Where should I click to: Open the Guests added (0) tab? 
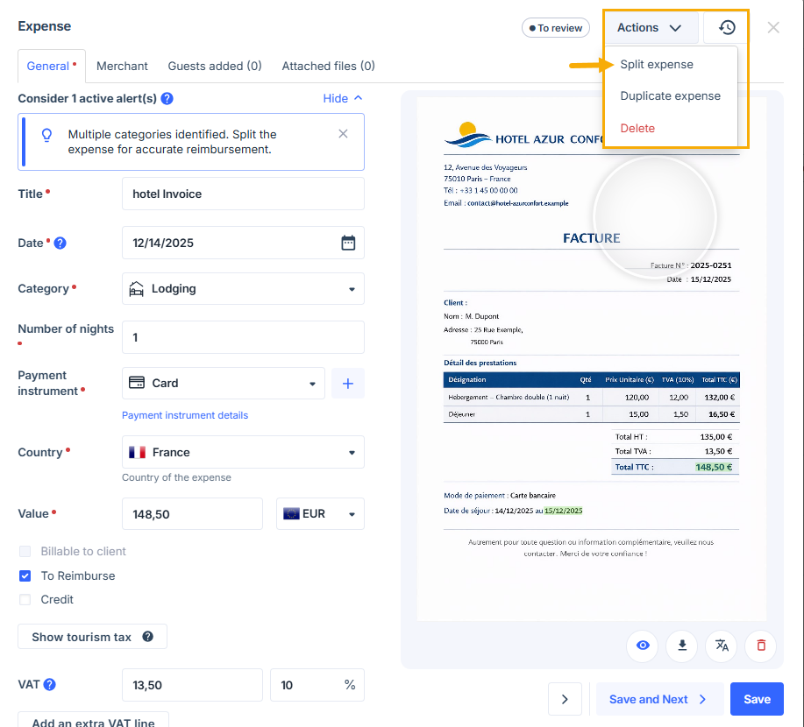tap(215, 66)
